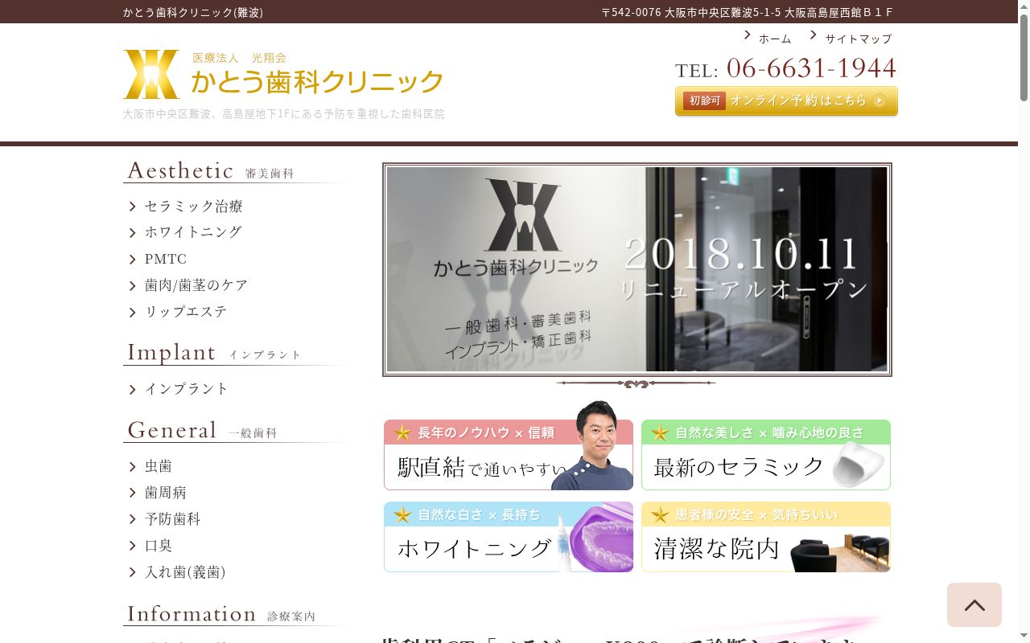Click the 2018.10.11 renewal open banner image
1030x643 pixels.
pos(637,269)
